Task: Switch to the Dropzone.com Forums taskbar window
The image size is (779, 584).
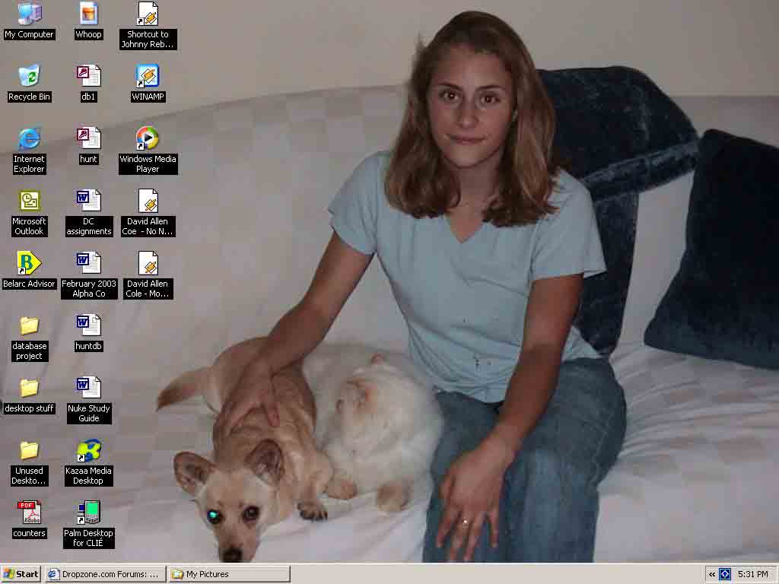Action: coord(105,574)
